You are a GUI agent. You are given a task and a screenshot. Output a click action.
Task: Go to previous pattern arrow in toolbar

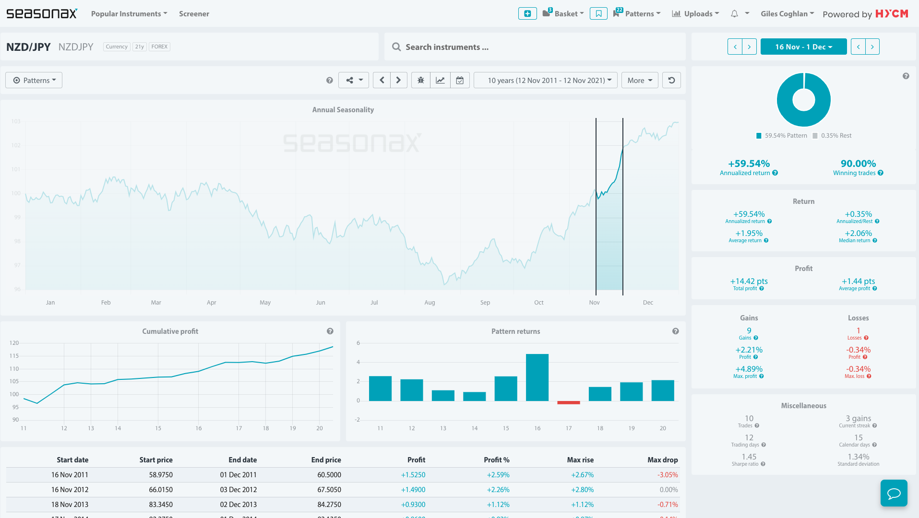click(x=382, y=80)
